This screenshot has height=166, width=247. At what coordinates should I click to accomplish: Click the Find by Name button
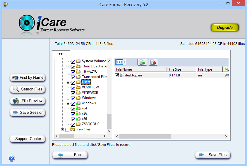click(x=28, y=78)
